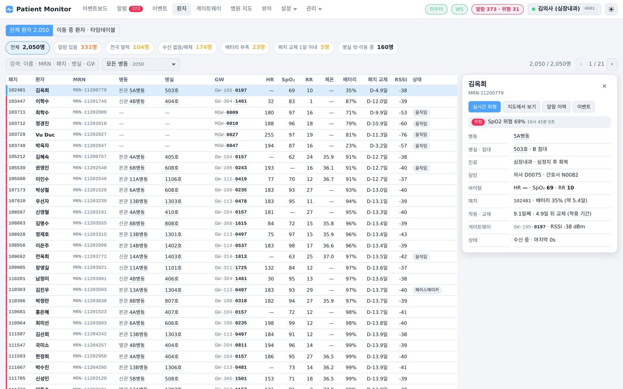Select patient row 김혜숙
This screenshot has width=623, height=389.
(232, 157)
